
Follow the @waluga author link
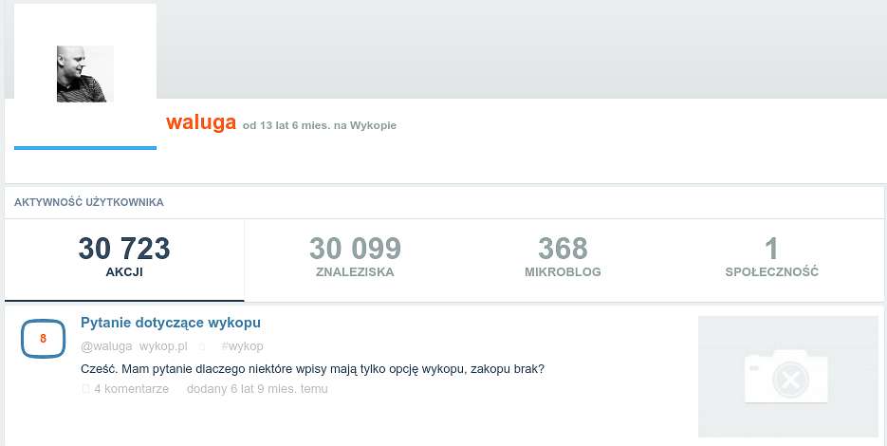pyautogui.click(x=106, y=345)
